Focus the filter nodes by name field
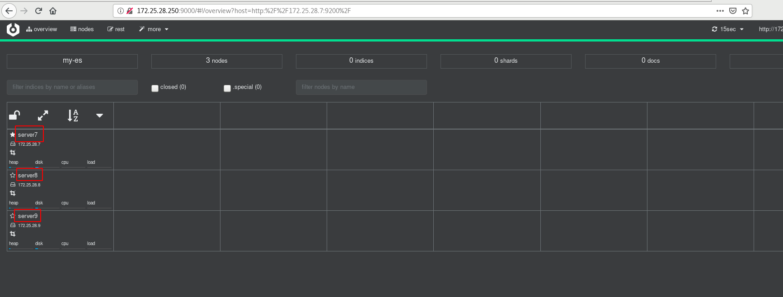This screenshot has width=783, height=297. point(361,87)
